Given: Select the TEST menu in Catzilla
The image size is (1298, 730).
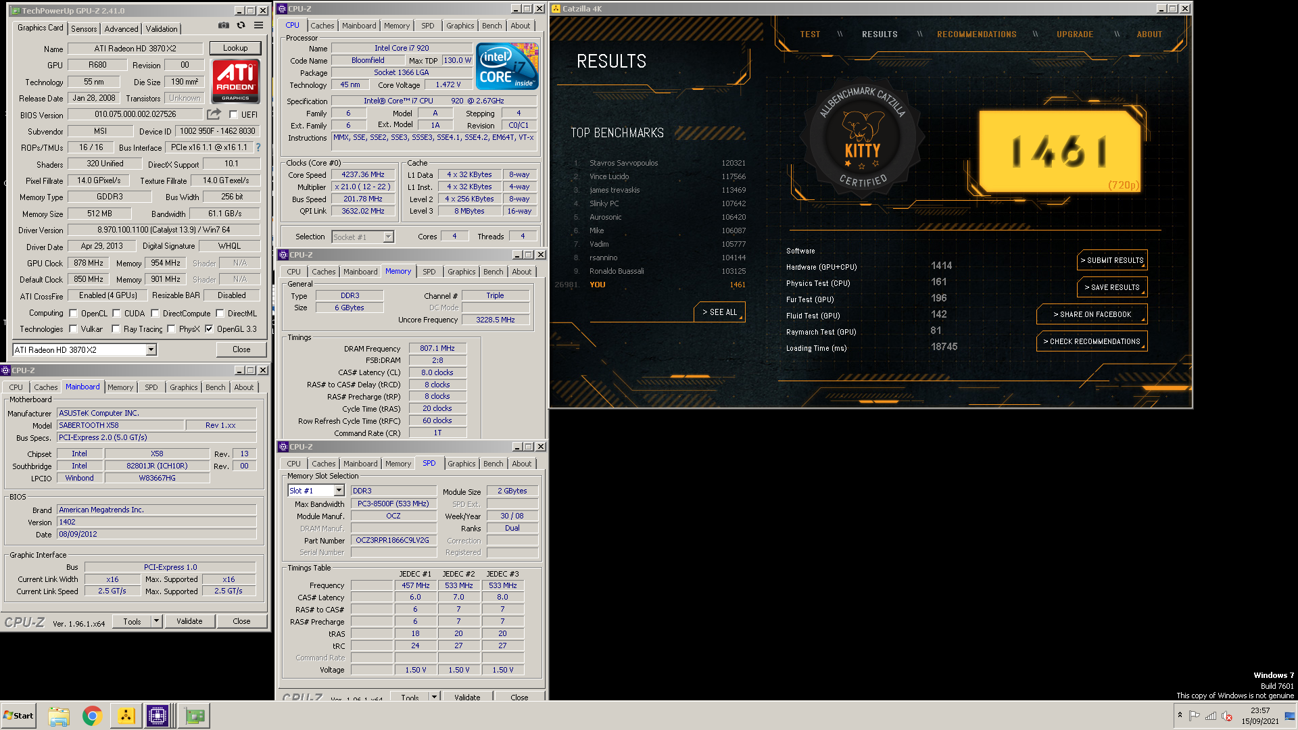Looking at the screenshot, I should (810, 34).
